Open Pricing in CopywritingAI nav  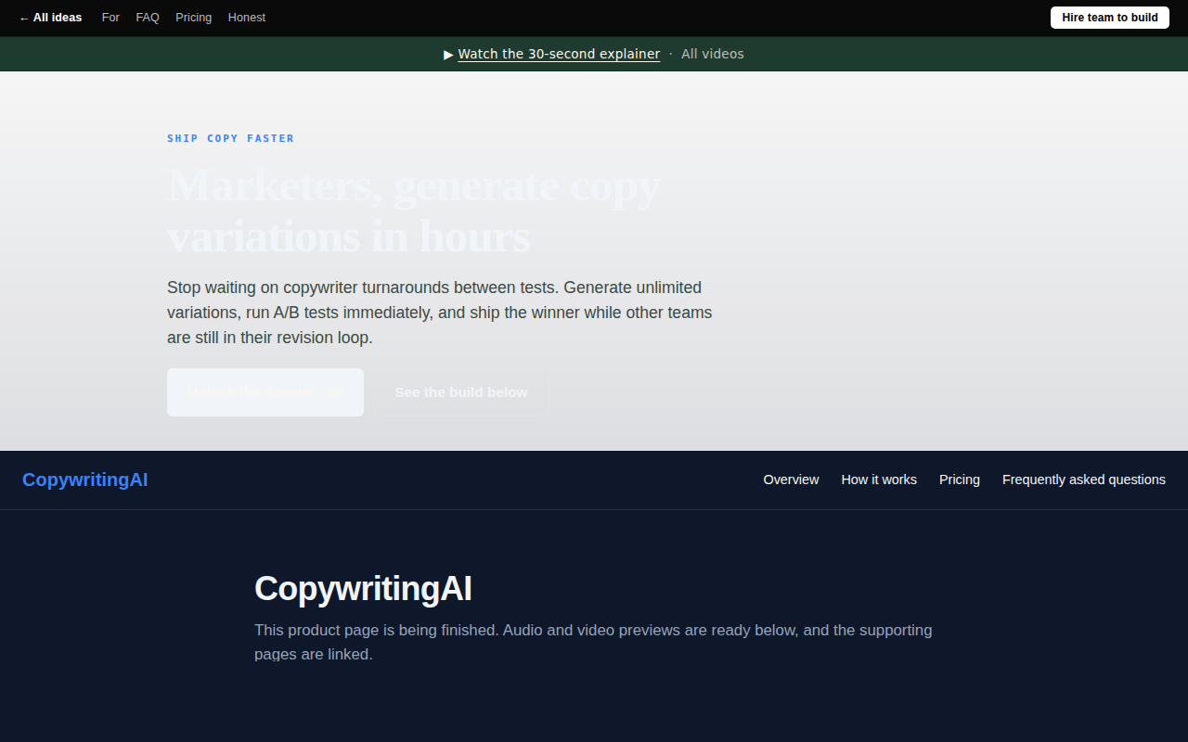coord(960,480)
